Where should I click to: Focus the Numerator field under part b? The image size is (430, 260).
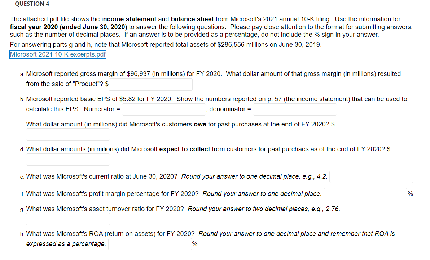coord(164,109)
